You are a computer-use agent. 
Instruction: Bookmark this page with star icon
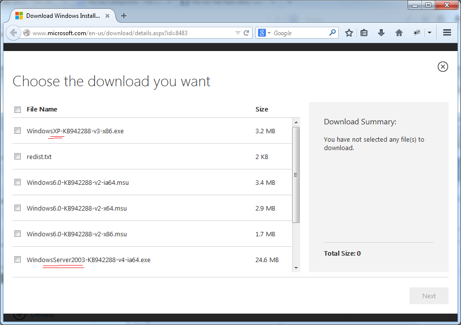pos(349,33)
